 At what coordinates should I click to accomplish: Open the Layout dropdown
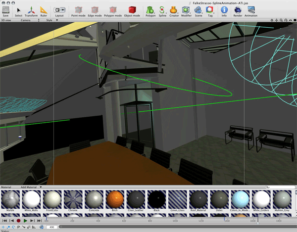click(59, 10)
